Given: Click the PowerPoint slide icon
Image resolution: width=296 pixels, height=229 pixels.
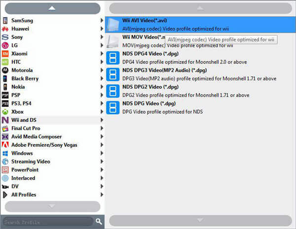Looking at the screenshot, I should coord(5,170).
